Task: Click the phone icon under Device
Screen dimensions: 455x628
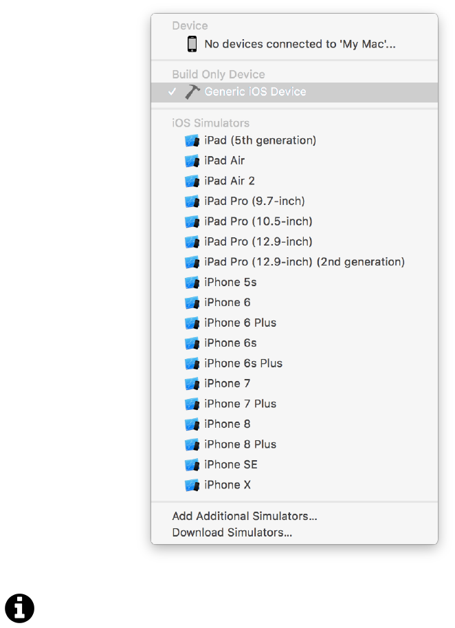Action: (x=192, y=44)
